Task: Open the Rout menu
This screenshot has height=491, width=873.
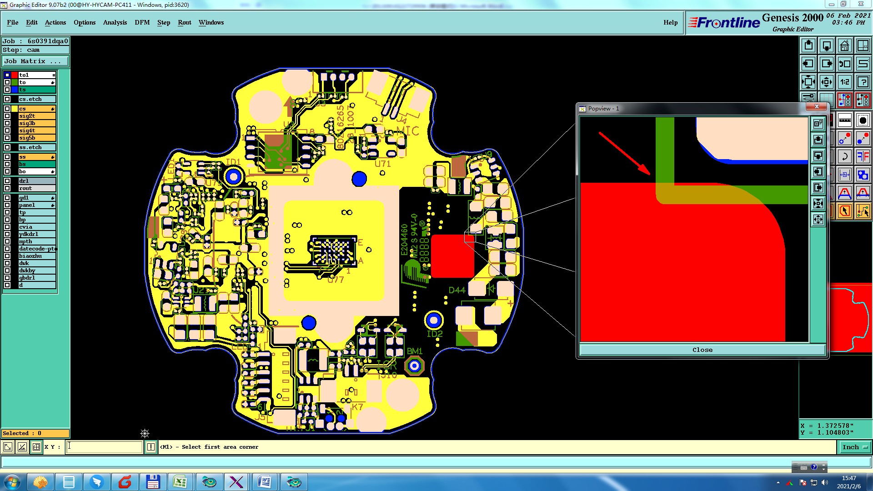Action: click(184, 22)
